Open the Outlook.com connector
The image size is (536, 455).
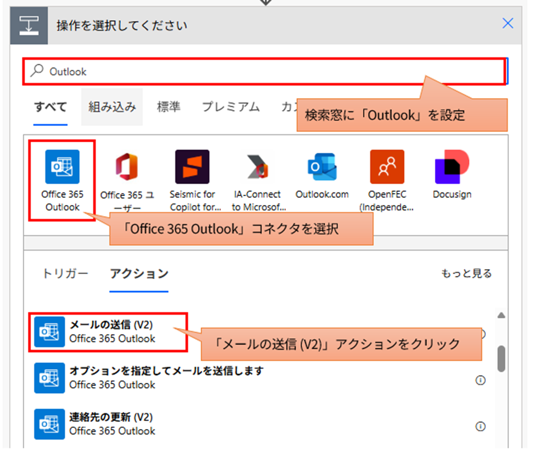(x=322, y=175)
